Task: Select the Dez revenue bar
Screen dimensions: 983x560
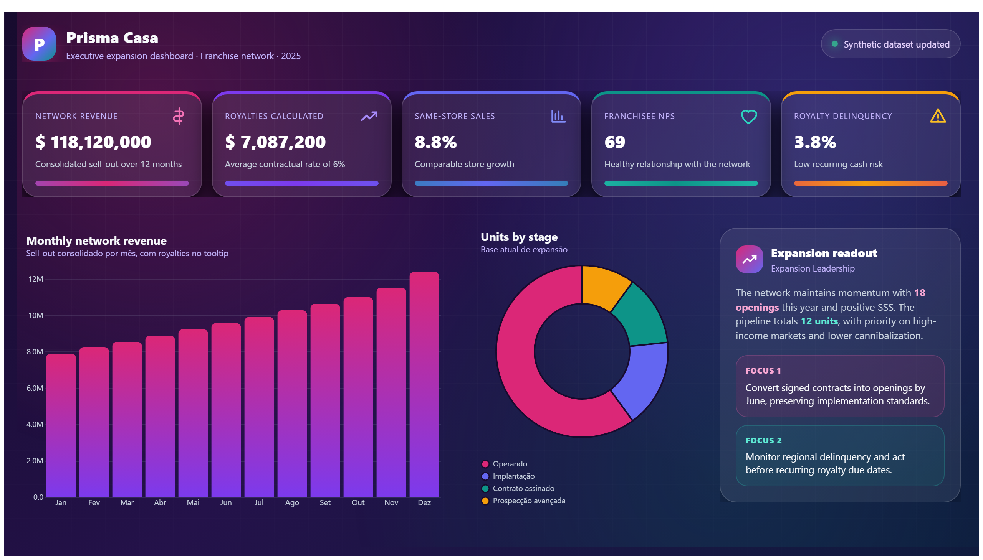Action: click(424, 385)
